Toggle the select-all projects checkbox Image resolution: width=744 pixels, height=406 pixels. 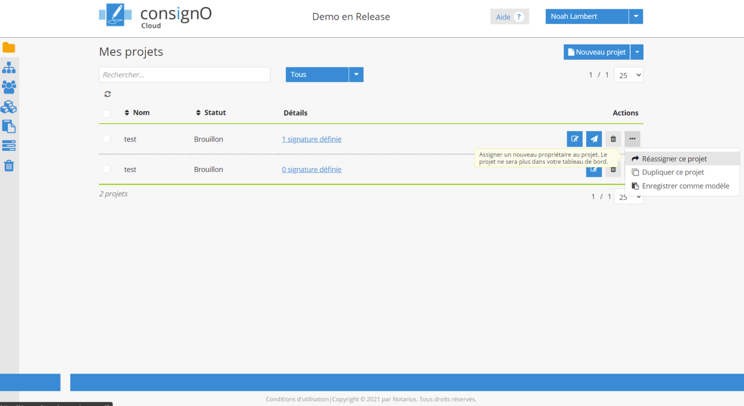pyautogui.click(x=107, y=113)
